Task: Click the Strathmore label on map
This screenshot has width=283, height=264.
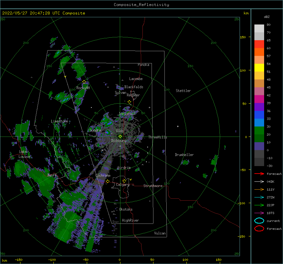Action: click(153, 186)
